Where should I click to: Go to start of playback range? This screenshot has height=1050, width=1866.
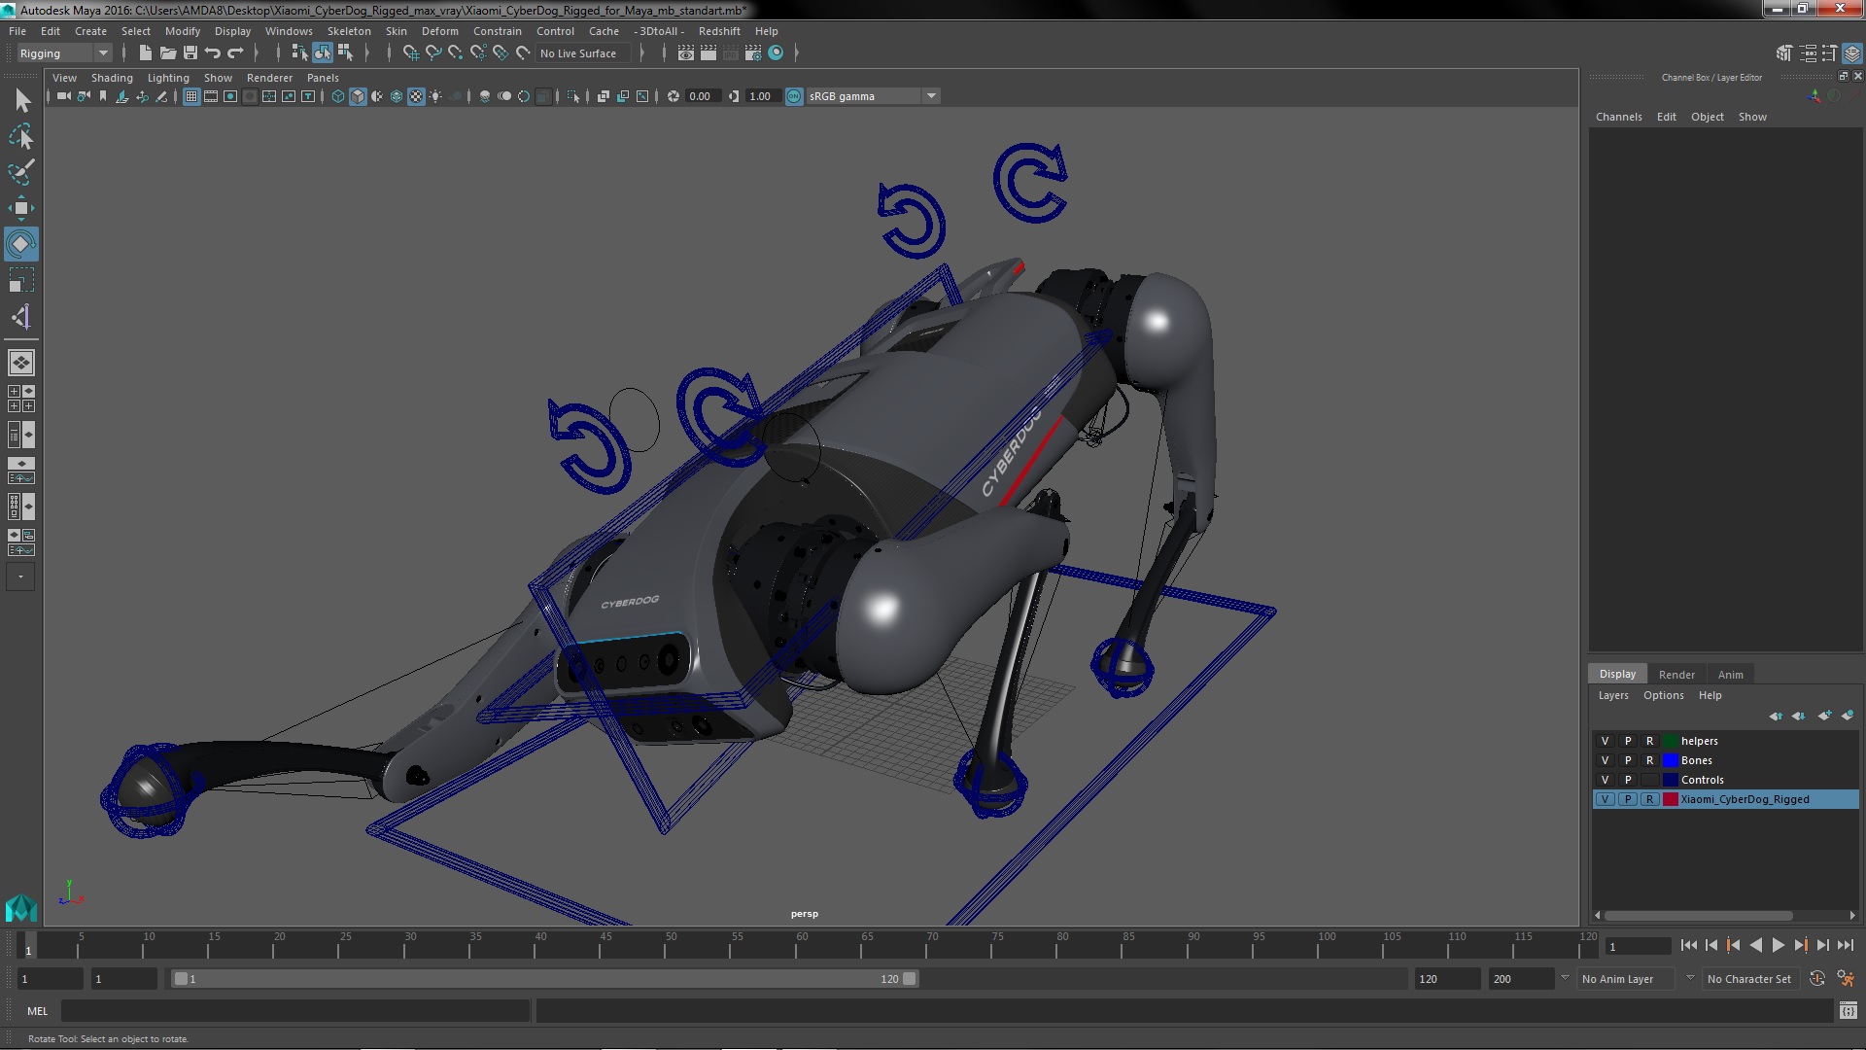[x=1688, y=945]
